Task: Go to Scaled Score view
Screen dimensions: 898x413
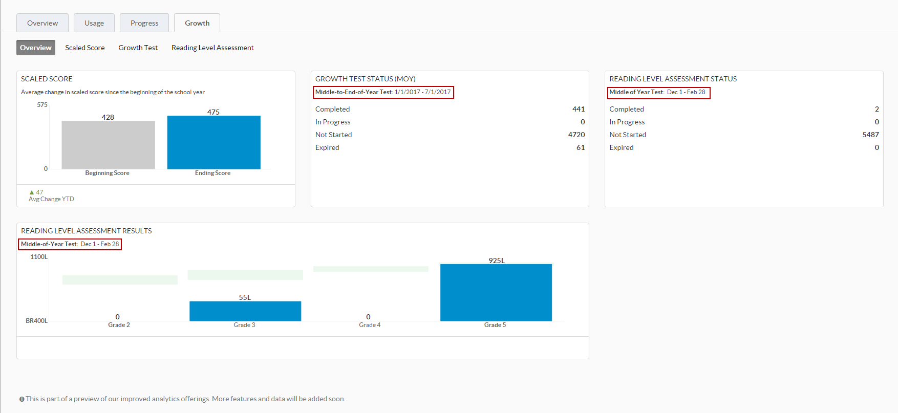Action: pyautogui.click(x=85, y=48)
